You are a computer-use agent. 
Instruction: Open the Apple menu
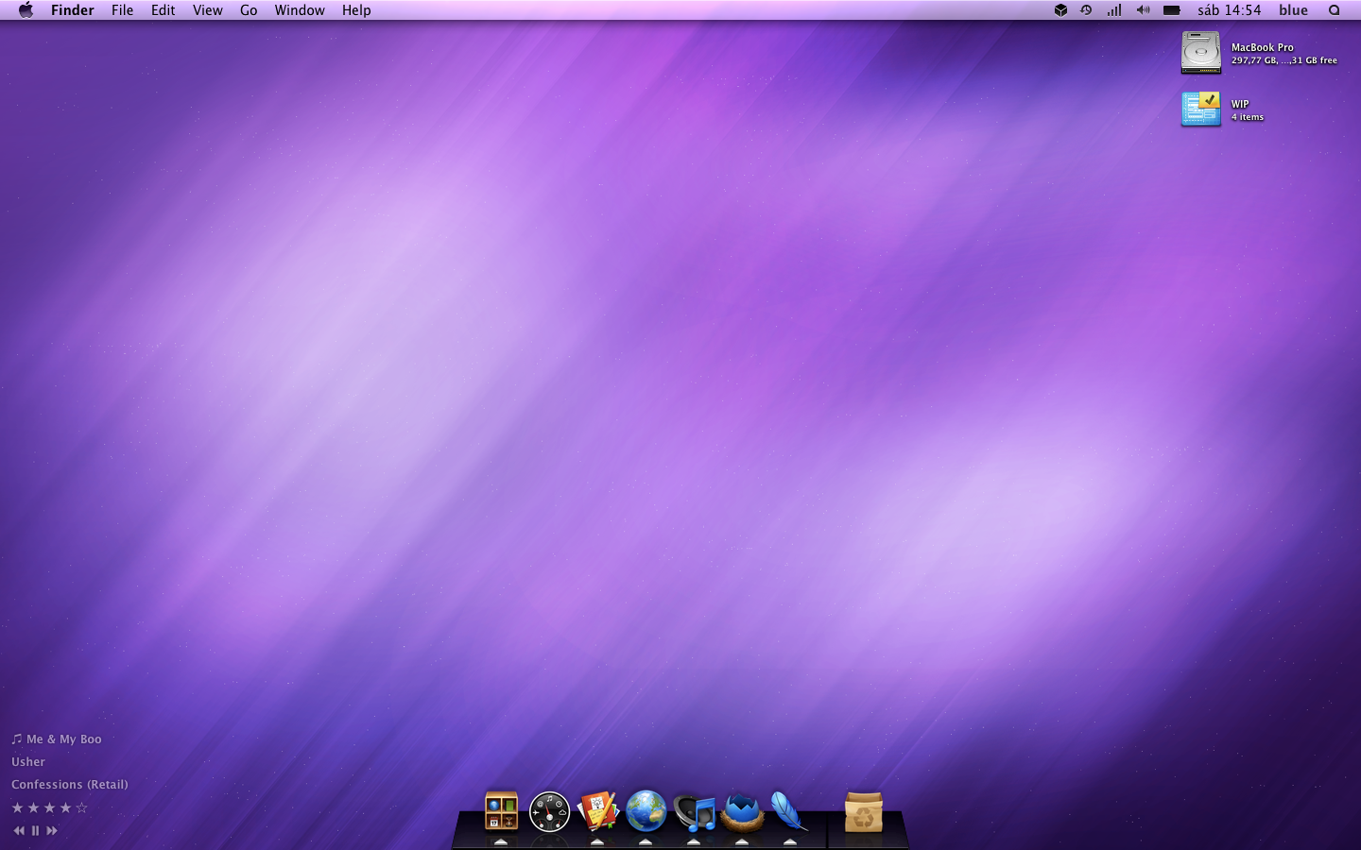26,10
